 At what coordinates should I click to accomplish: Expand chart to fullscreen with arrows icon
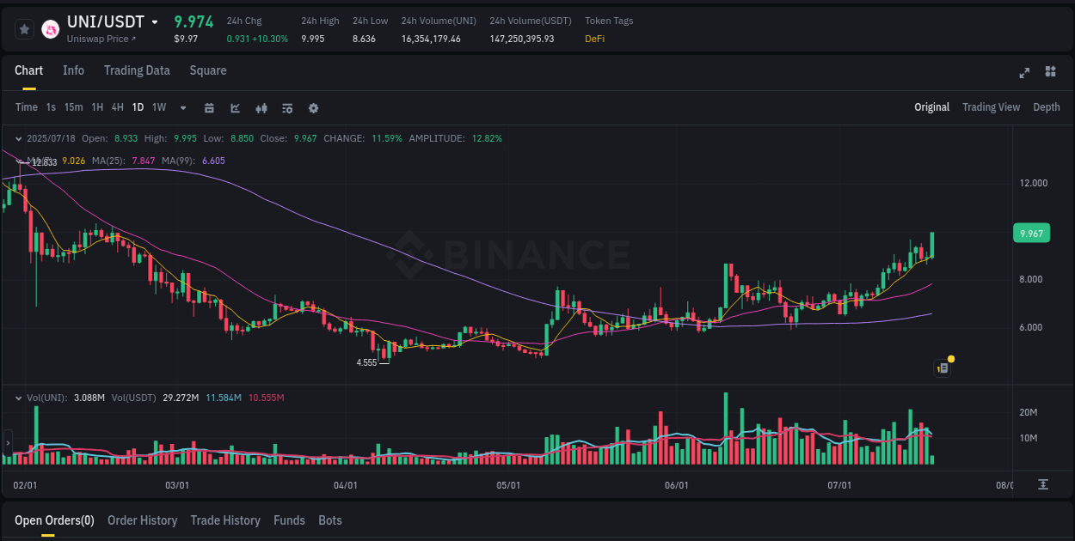tap(1024, 73)
